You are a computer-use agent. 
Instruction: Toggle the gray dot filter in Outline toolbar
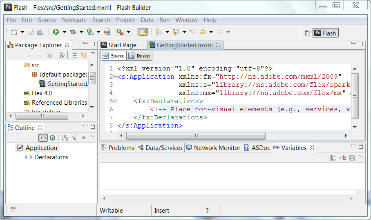click(84, 138)
